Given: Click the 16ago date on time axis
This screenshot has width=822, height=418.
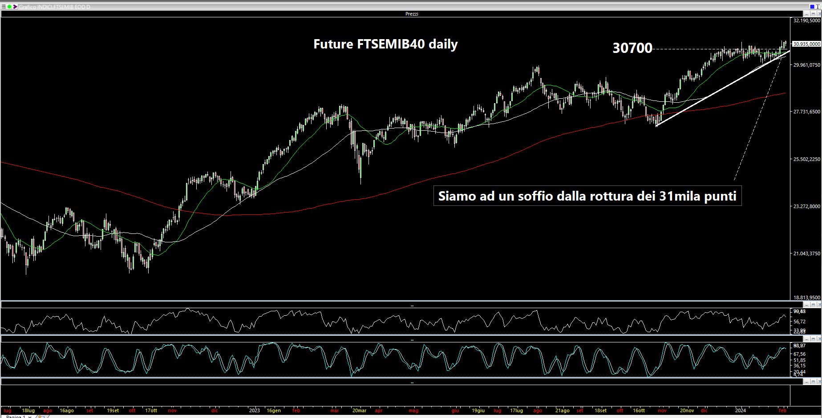Looking at the screenshot, I should pos(67,410).
